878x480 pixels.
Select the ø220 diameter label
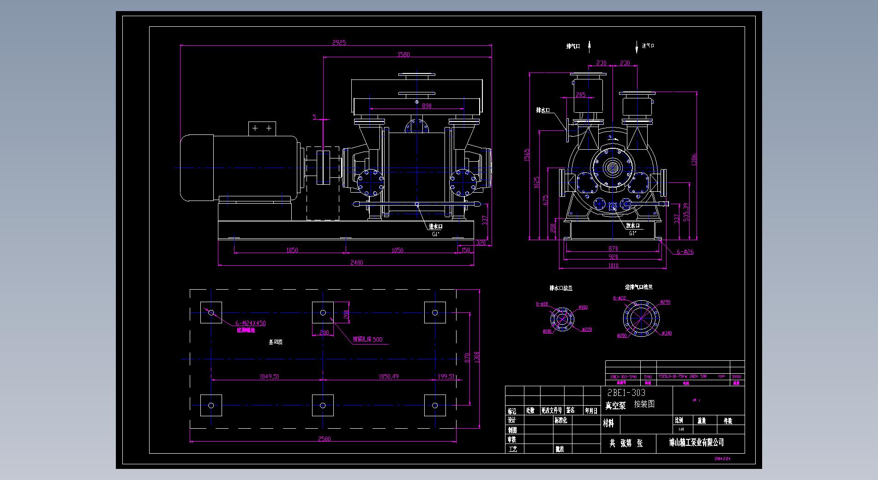(x=586, y=330)
